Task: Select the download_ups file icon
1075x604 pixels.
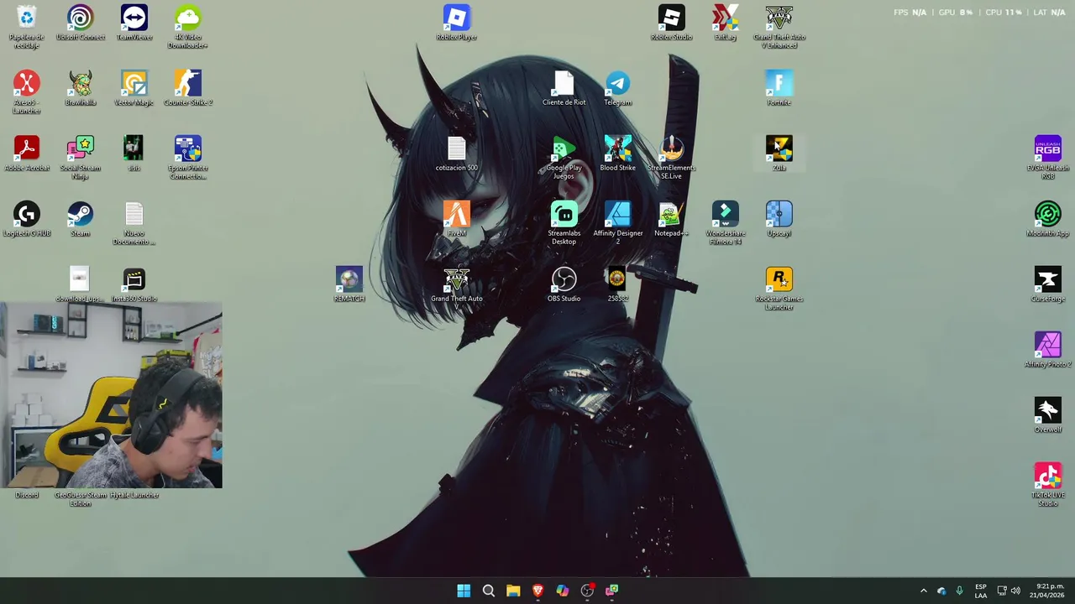Action: coord(79,284)
